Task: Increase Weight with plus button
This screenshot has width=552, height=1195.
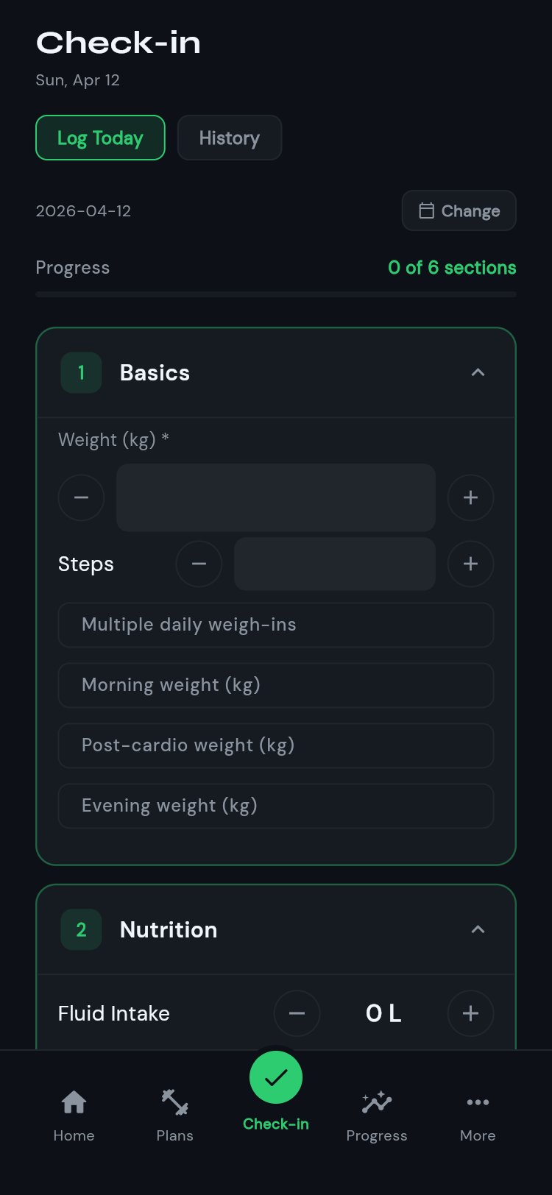Action: [470, 497]
